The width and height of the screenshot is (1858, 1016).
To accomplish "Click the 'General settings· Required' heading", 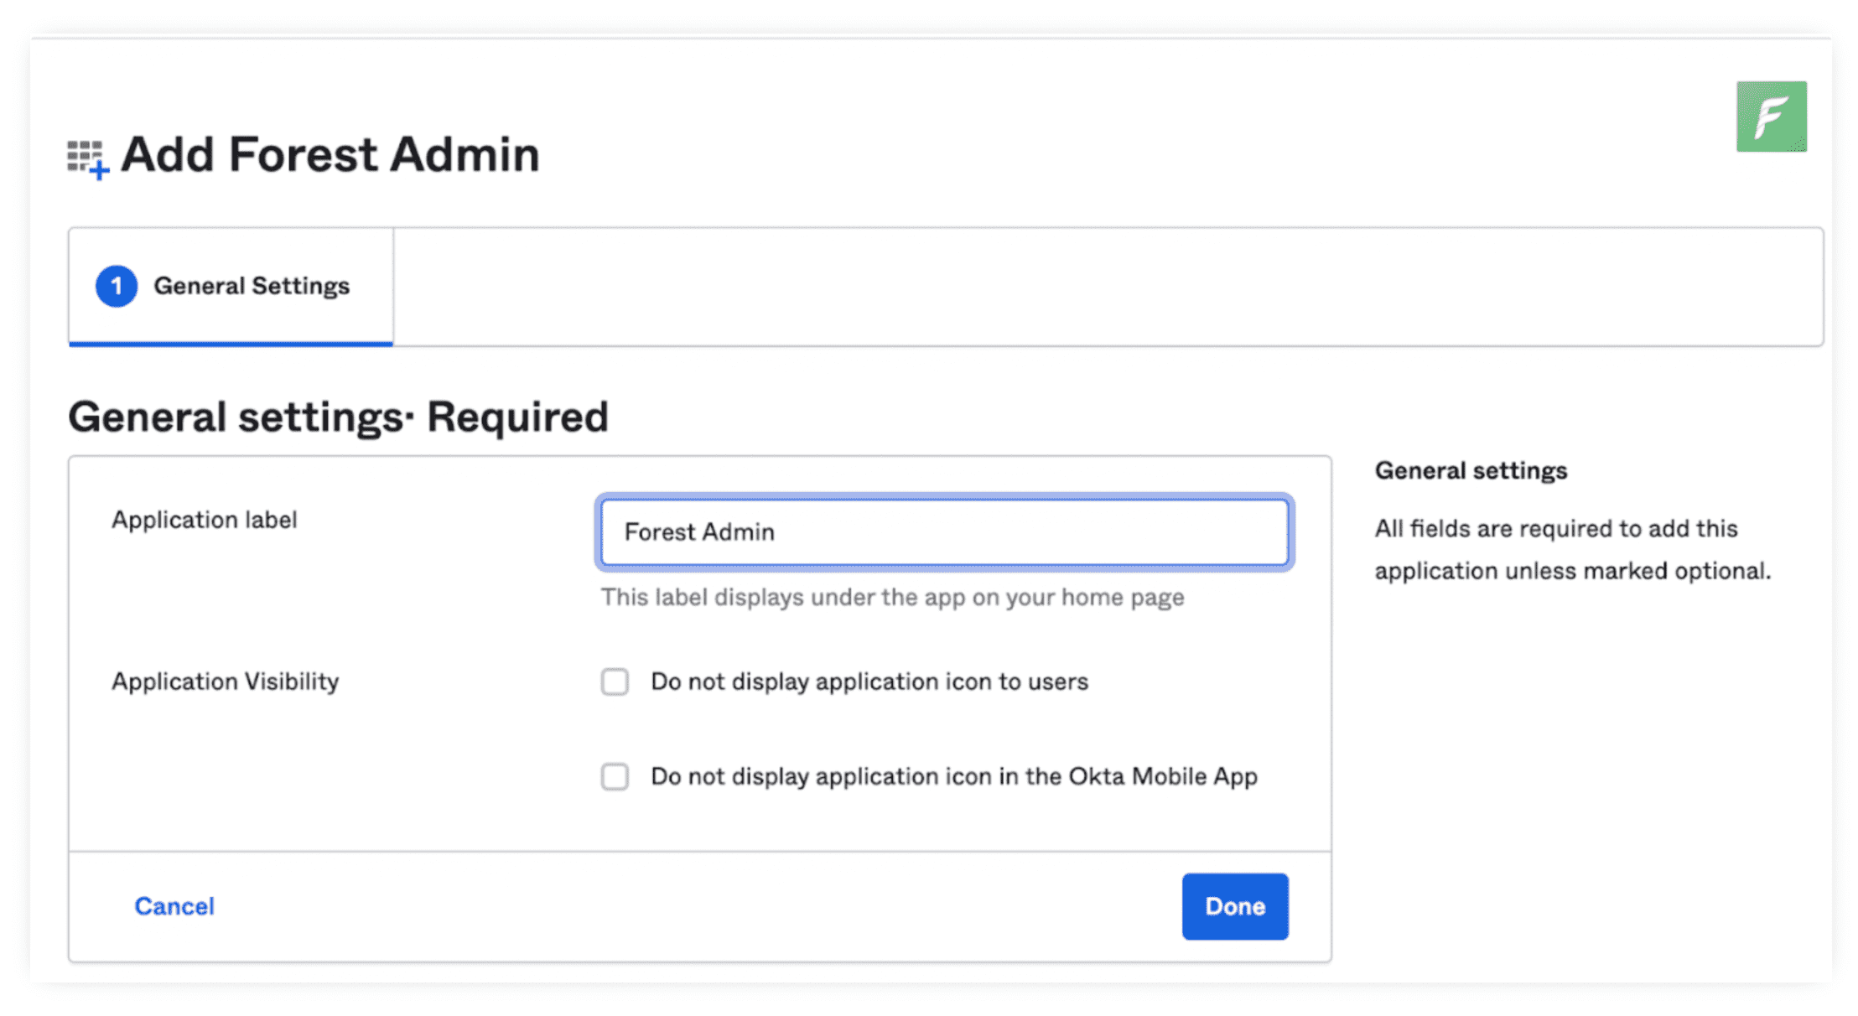I will pos(338,417).
